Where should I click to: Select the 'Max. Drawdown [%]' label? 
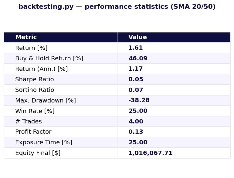click(46, 100)
